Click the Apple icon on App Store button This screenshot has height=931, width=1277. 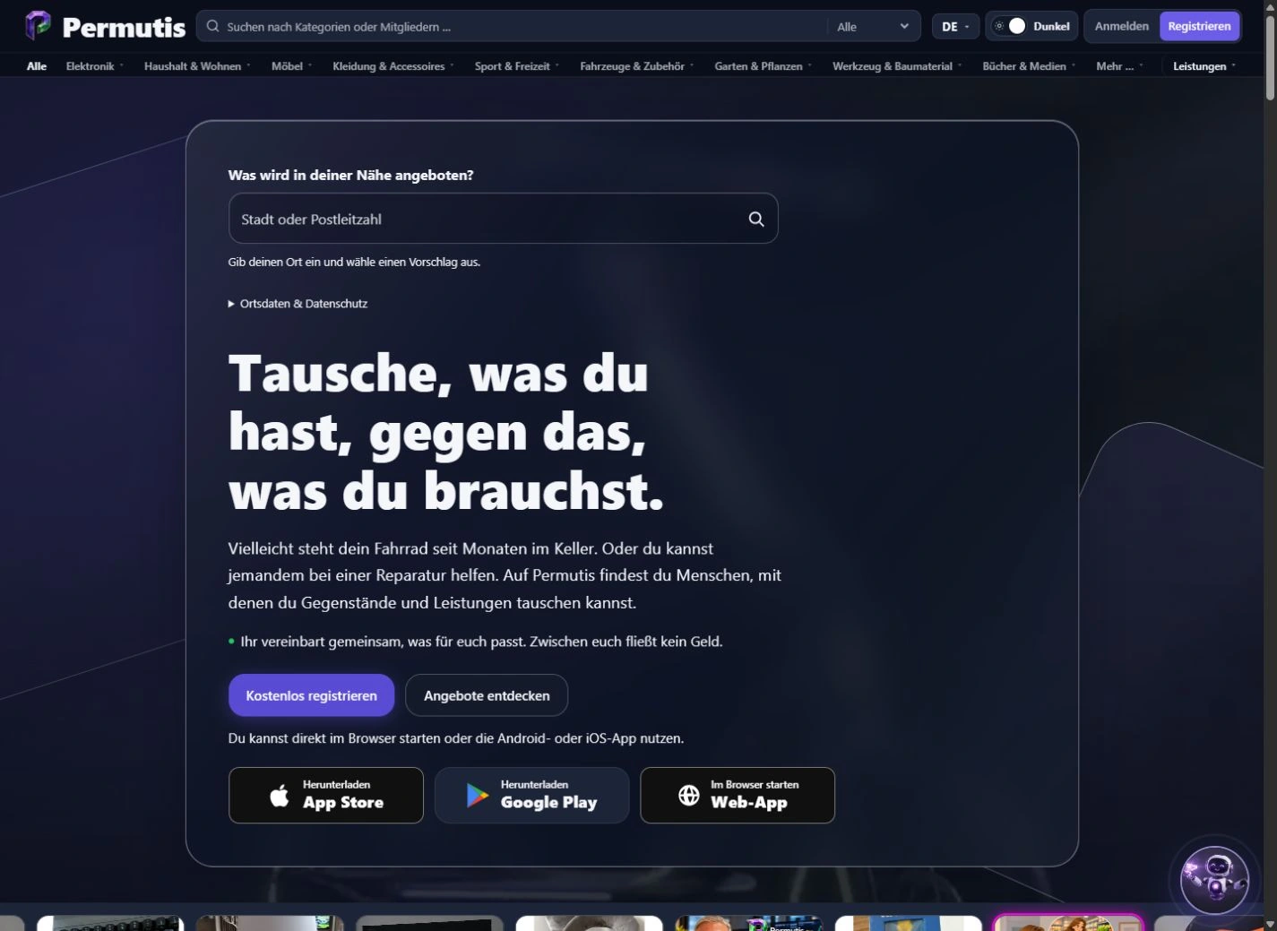(x=280, y=795)
